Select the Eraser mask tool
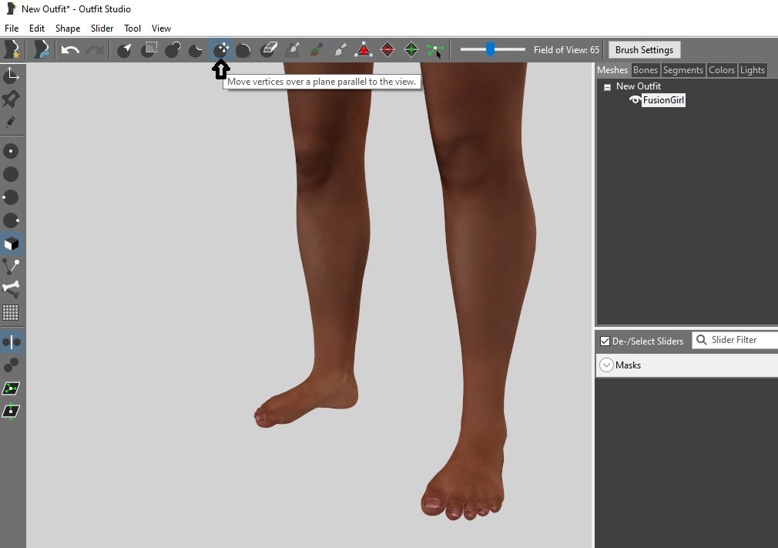778x548 pixels. click(x=268, y=50)
